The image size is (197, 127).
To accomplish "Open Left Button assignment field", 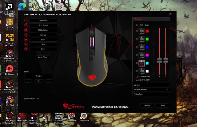I will tap(43, 20).
